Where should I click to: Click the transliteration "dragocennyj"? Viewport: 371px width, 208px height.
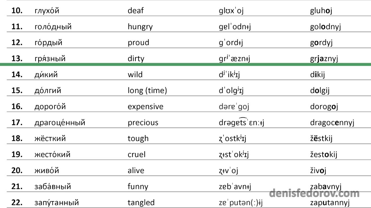pos(332,122)
